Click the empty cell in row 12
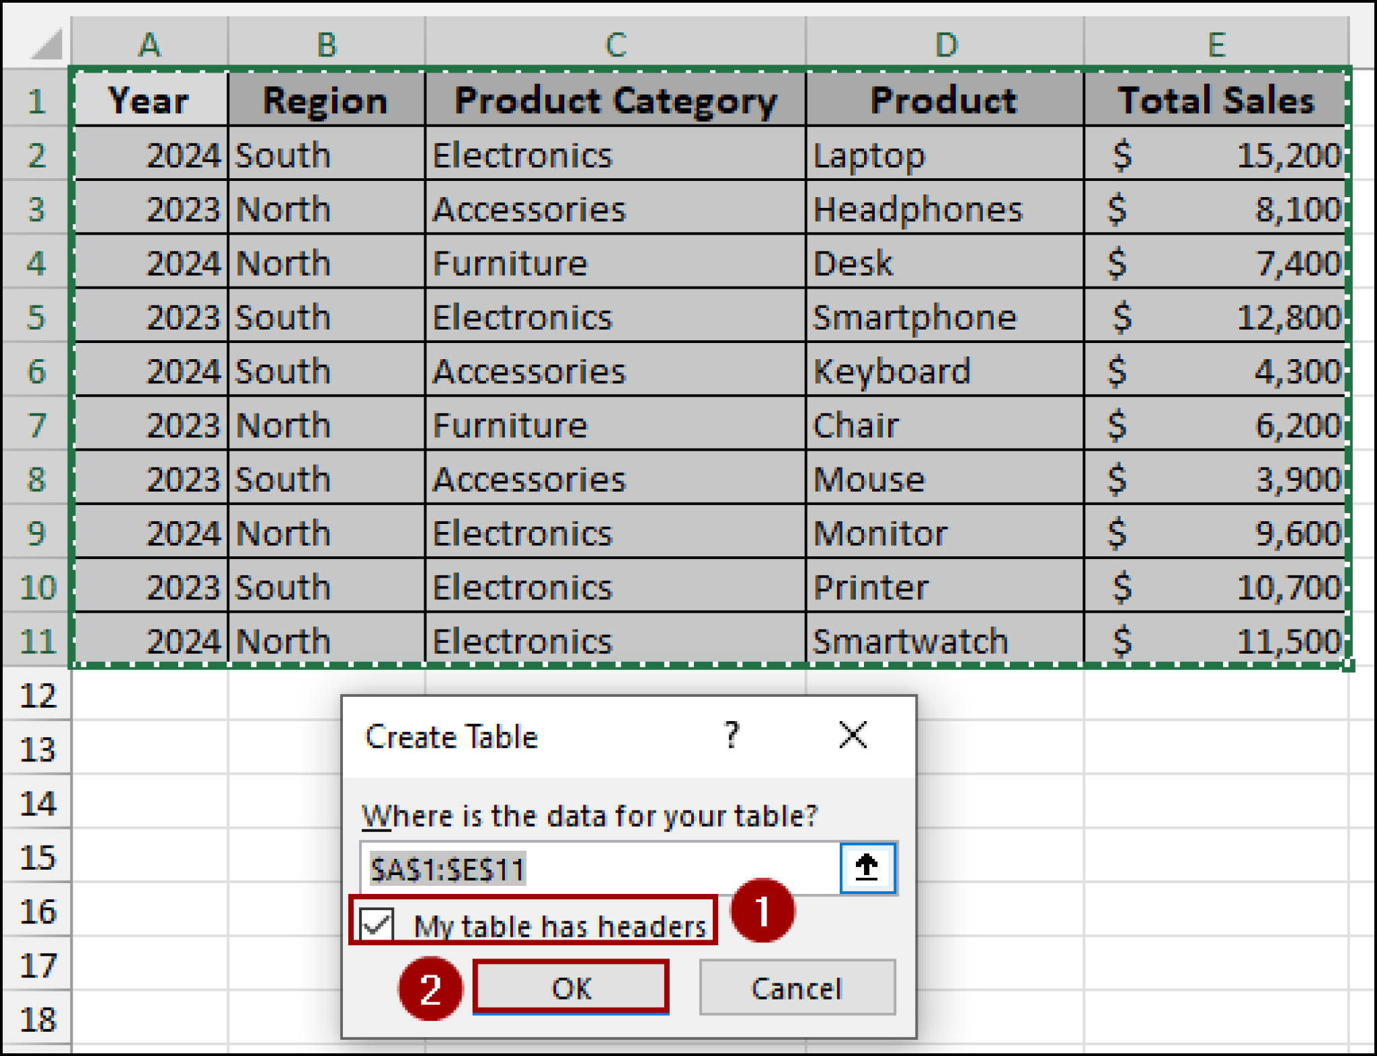The image size is (1377, 1056). (x=149, y=694)
